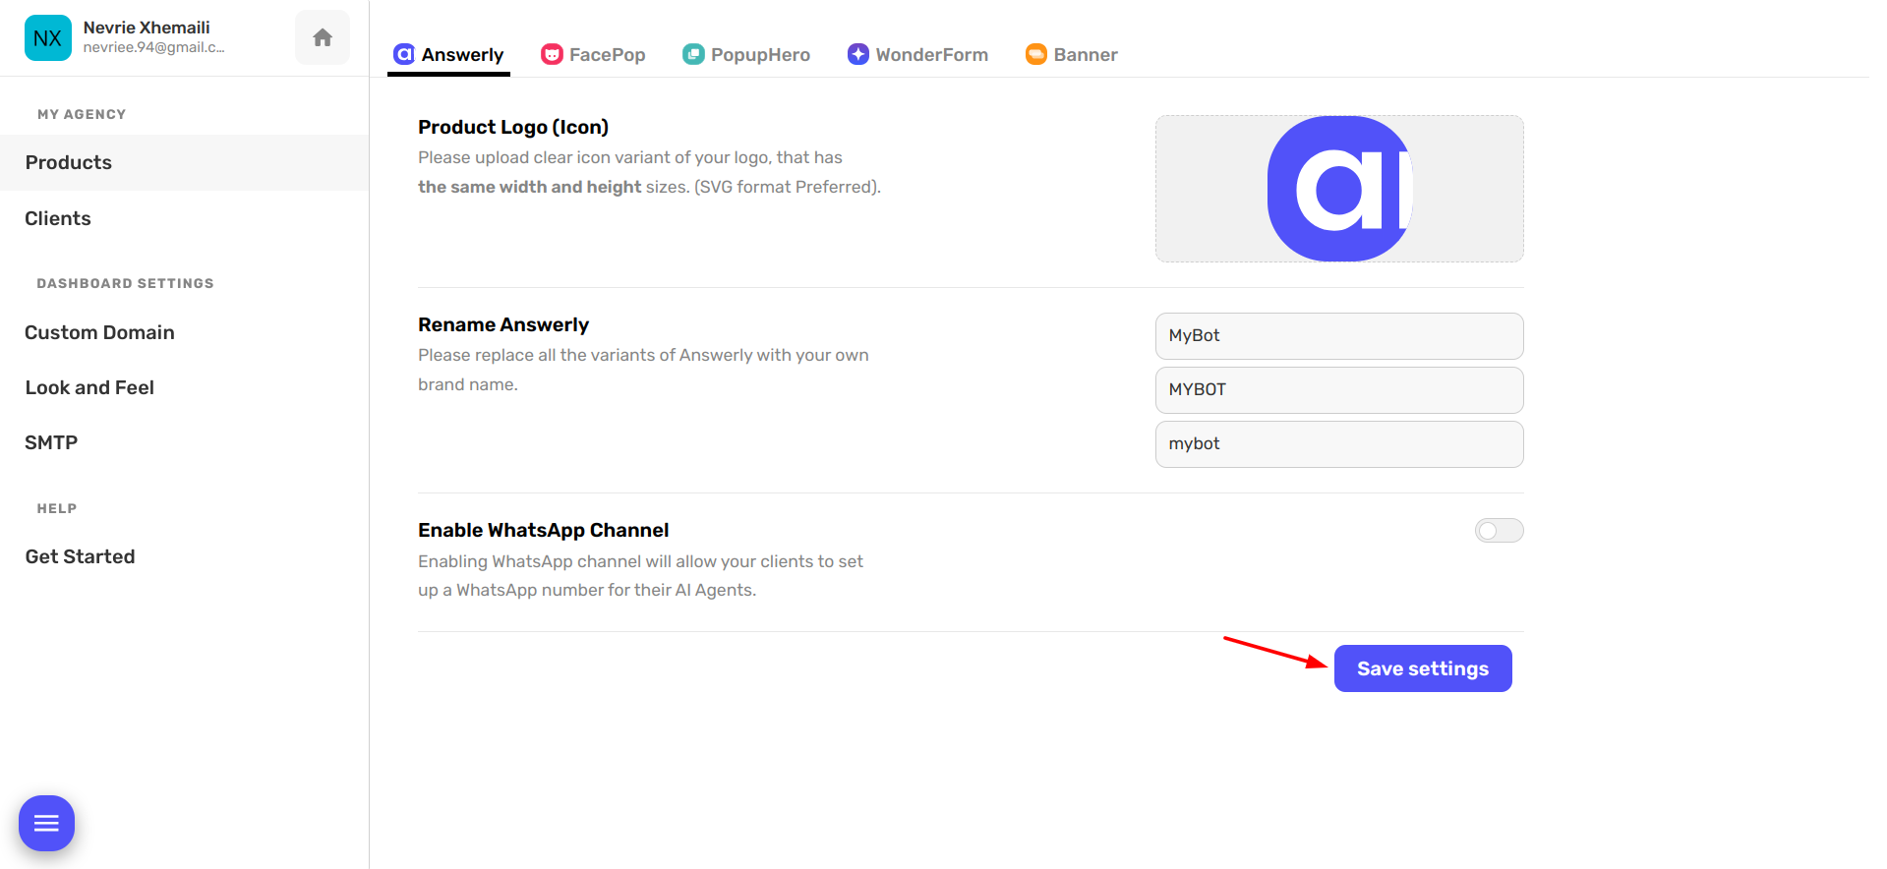Edit the mybot lowercase name field

click(x=1339, y=444)
